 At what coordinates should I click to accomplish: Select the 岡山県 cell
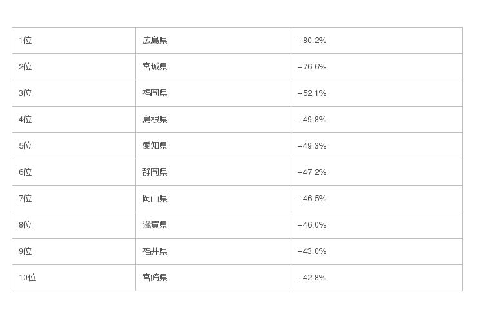click(155, 199)
